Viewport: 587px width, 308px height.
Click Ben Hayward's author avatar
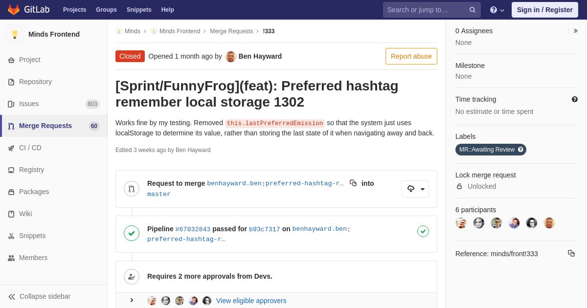click(x=231, y=56)
